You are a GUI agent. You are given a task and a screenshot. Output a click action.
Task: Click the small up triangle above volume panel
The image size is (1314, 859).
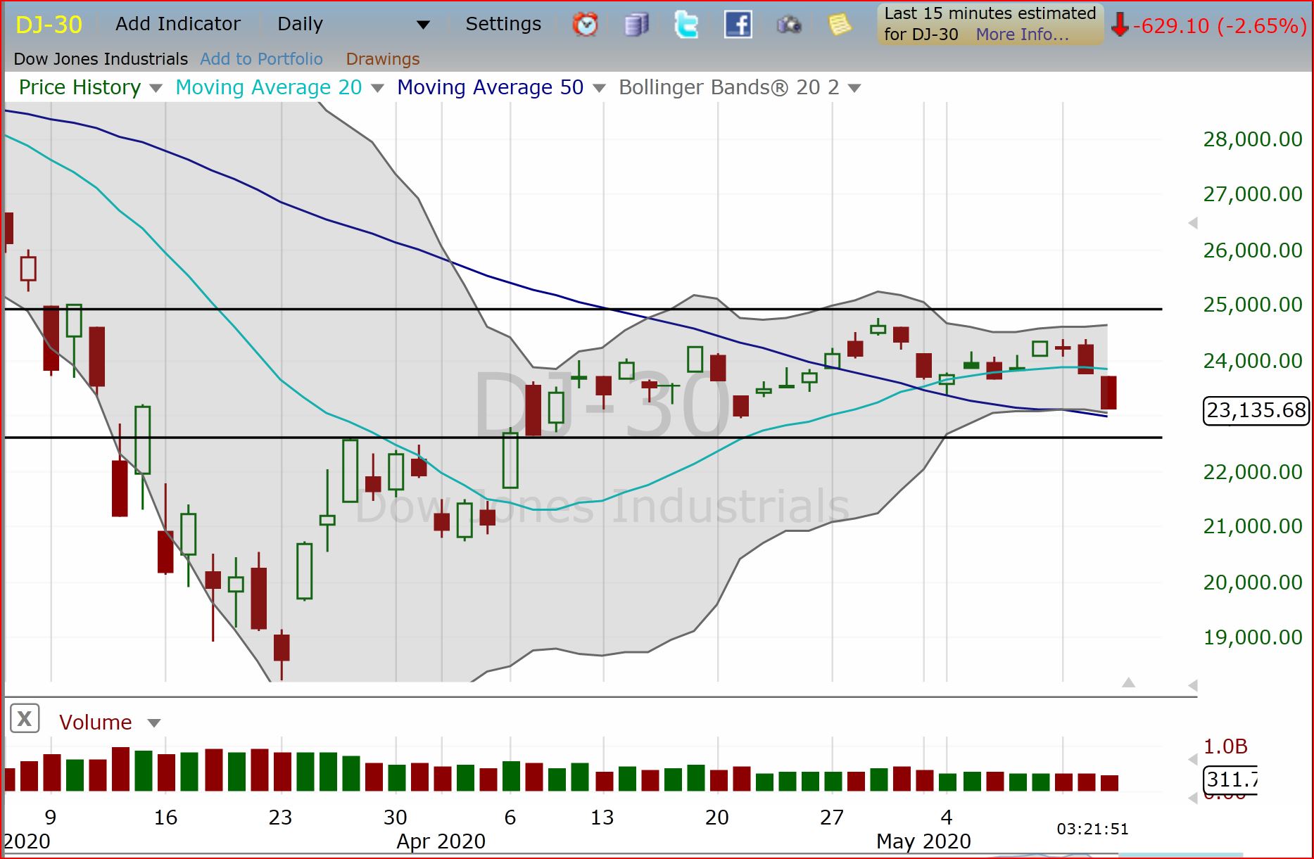click(1128, 682)
